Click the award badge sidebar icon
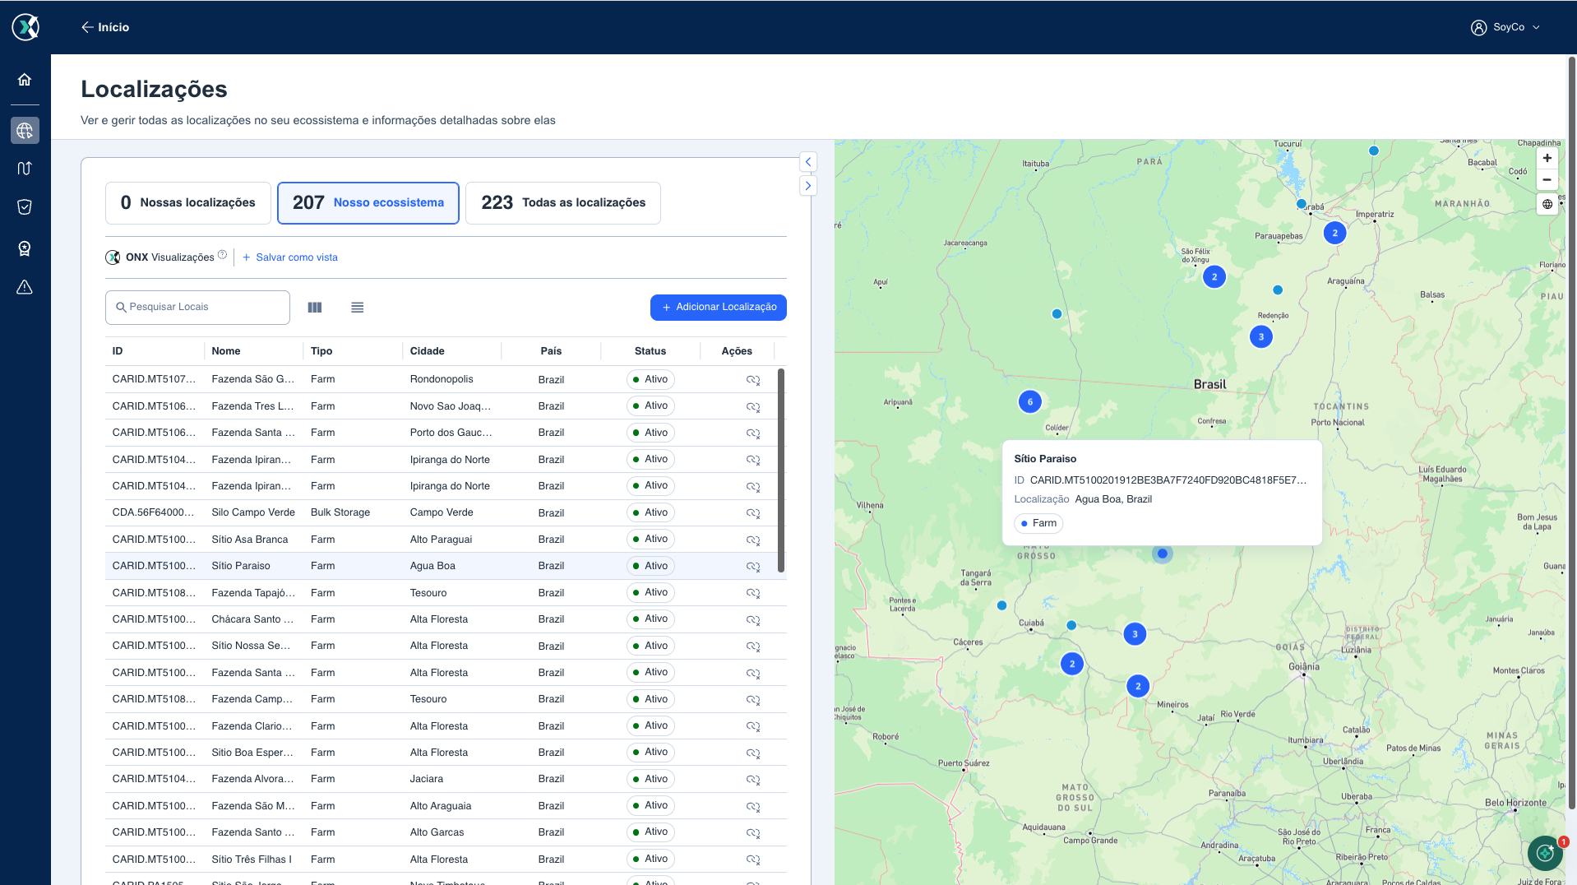1577x885 pixels. tap(25, 248)
